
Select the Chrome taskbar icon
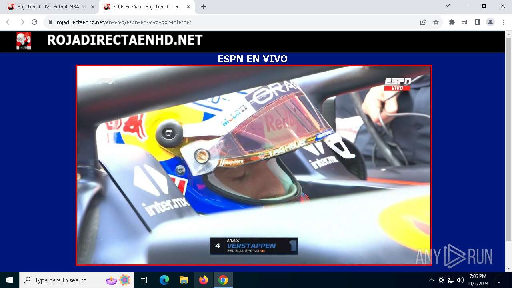tap(223, 280)
